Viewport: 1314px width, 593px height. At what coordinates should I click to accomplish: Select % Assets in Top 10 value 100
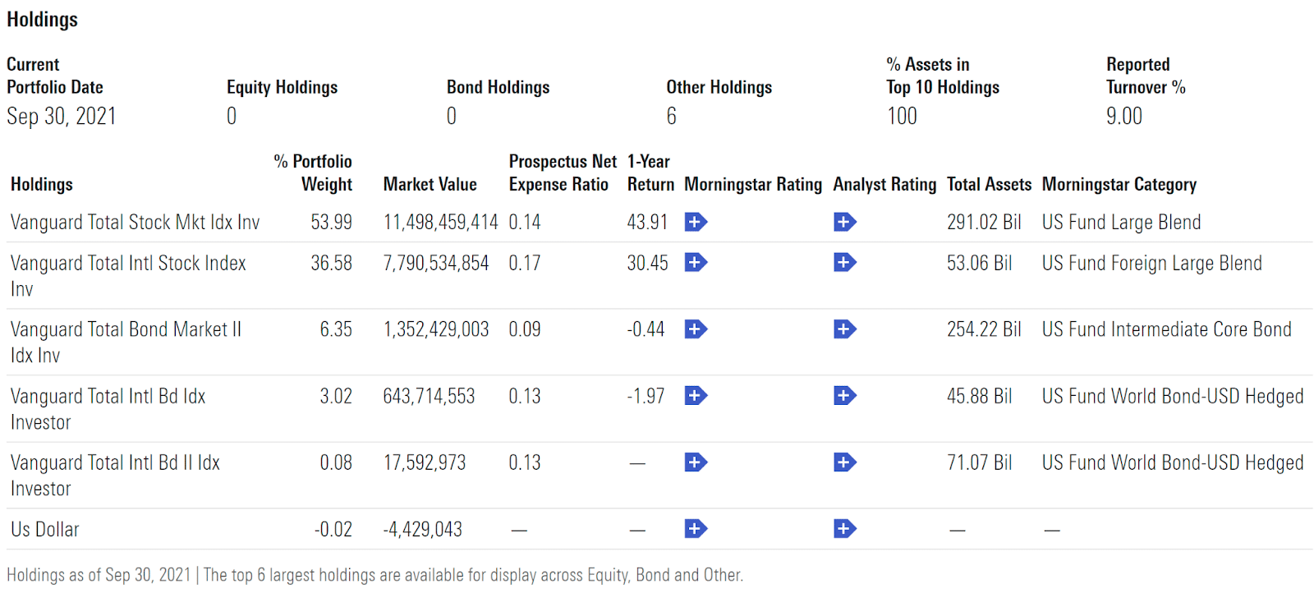902,117
